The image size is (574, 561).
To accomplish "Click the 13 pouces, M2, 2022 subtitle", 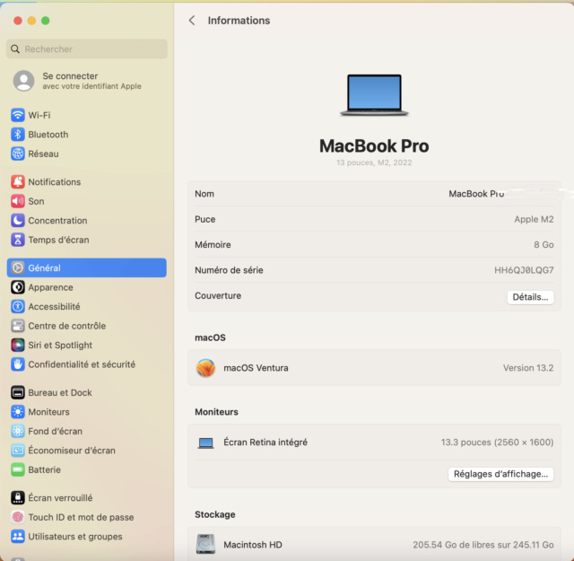I will click(x=374, y=162).
